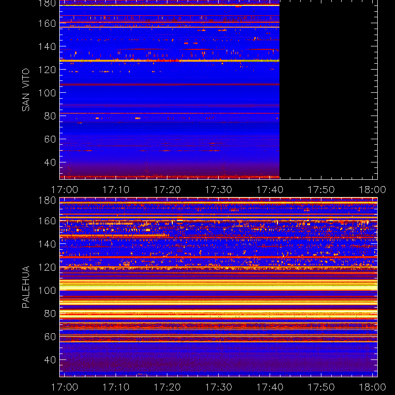Select the 120 tick label on PALEHUA plot
Viewport: 395px width, 395px height.
pos(47,267)
